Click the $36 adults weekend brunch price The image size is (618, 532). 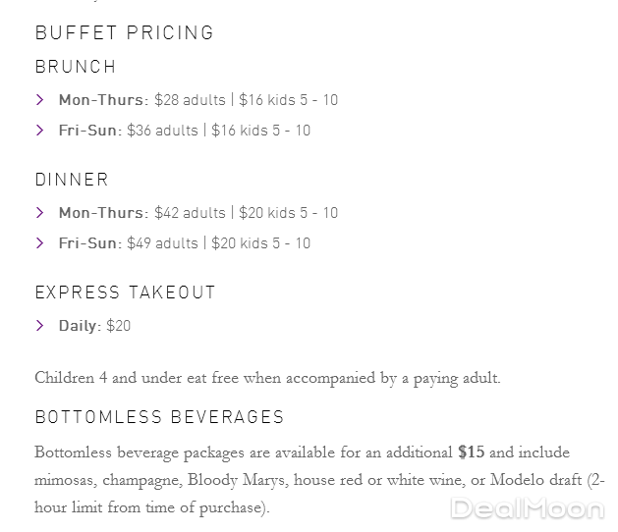click(x=162, y=130)
